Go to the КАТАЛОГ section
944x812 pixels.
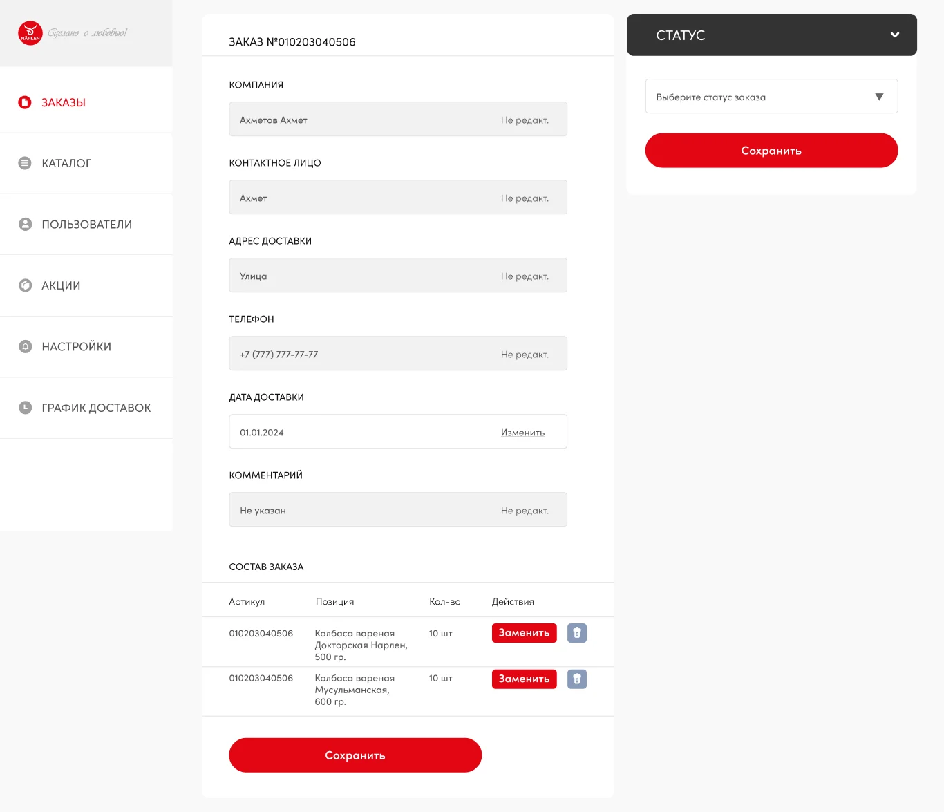[86, 163]
